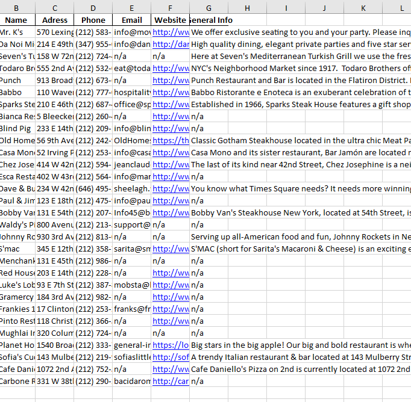
Task: Open website link in Punch row
Action: (x=171, y=81)
